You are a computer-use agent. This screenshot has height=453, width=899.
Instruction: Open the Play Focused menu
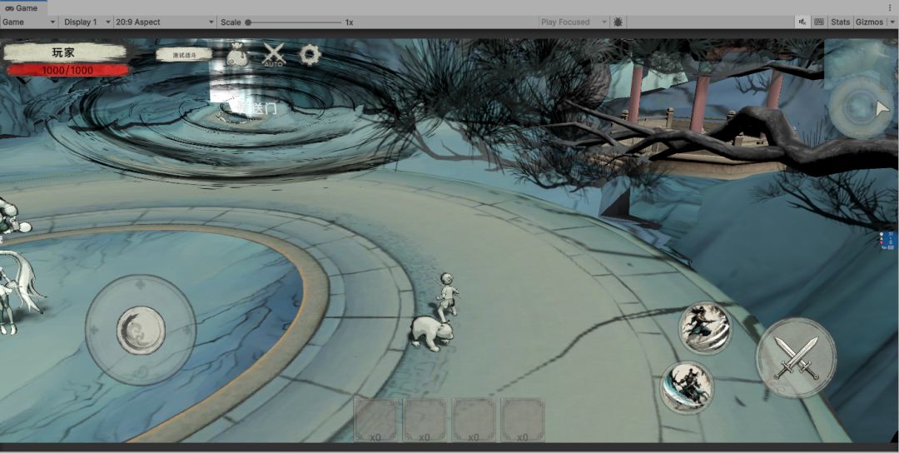coord(574,22)
